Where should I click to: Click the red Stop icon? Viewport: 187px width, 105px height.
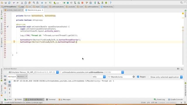pyautogui.click(x=82, y=3)
